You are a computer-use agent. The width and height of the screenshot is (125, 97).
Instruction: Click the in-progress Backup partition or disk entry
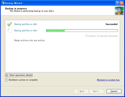click(26, 31)
